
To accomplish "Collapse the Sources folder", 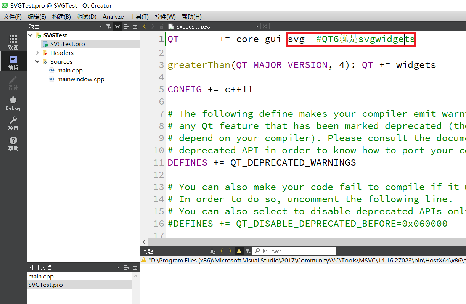I will point(37,61).
